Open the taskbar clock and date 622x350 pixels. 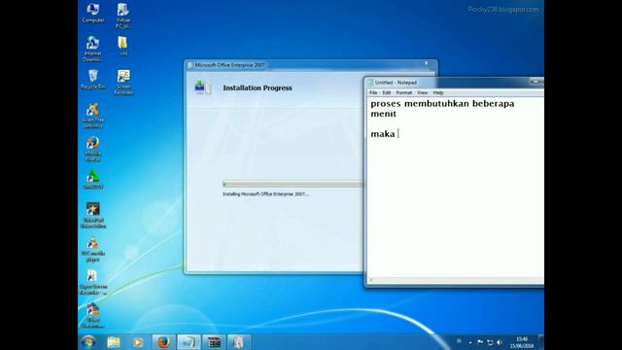(522, 342)
